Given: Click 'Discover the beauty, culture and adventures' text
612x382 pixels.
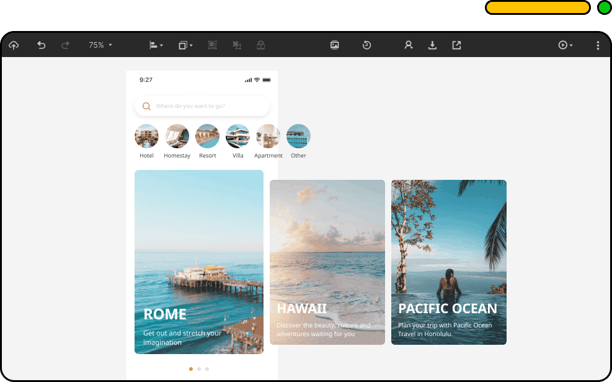Looking at the screenshot, I should [324, 330].
